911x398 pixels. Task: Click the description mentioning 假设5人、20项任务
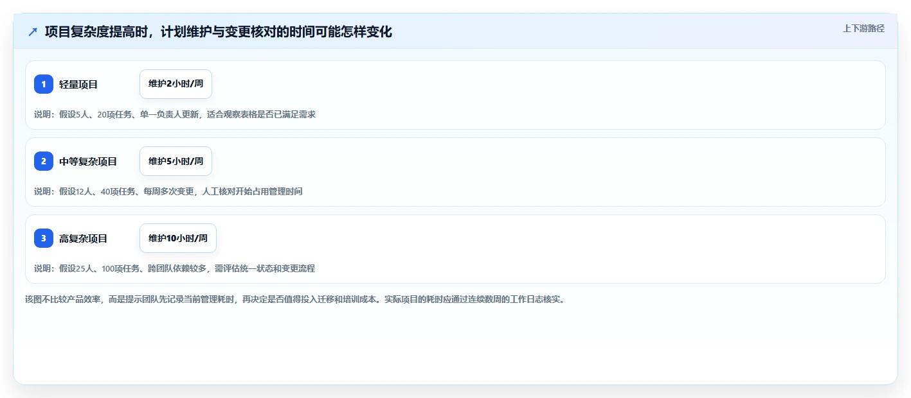pyautogui.click(x=175, y=114)
